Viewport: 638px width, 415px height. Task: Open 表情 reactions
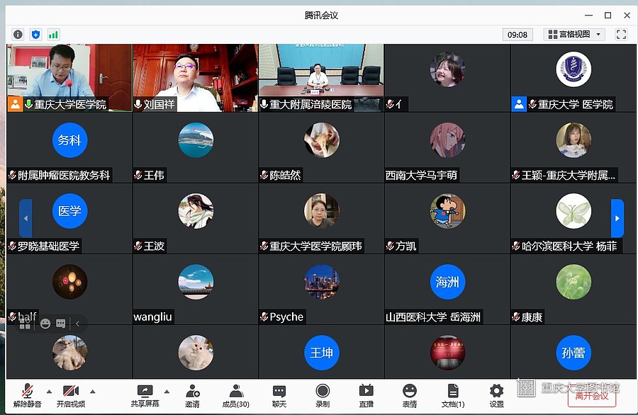[x=410, y=395]
